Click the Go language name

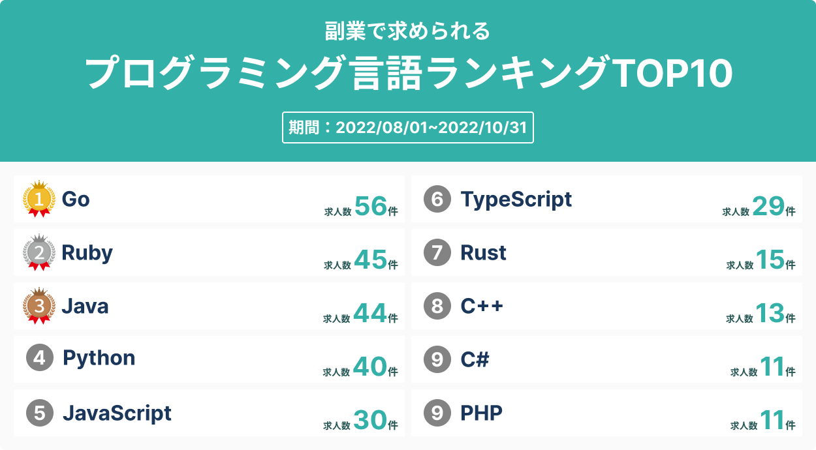point(76,199)
